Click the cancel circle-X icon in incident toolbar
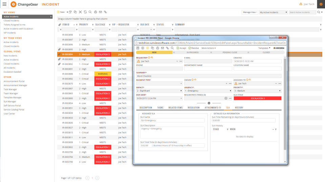 [143, 48]
